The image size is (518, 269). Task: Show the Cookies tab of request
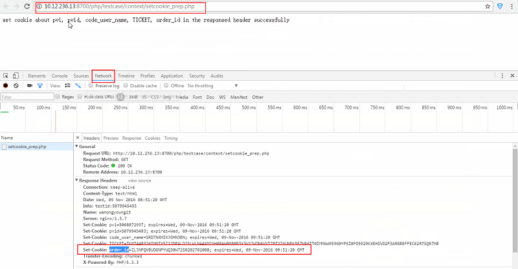click(153, 138)
